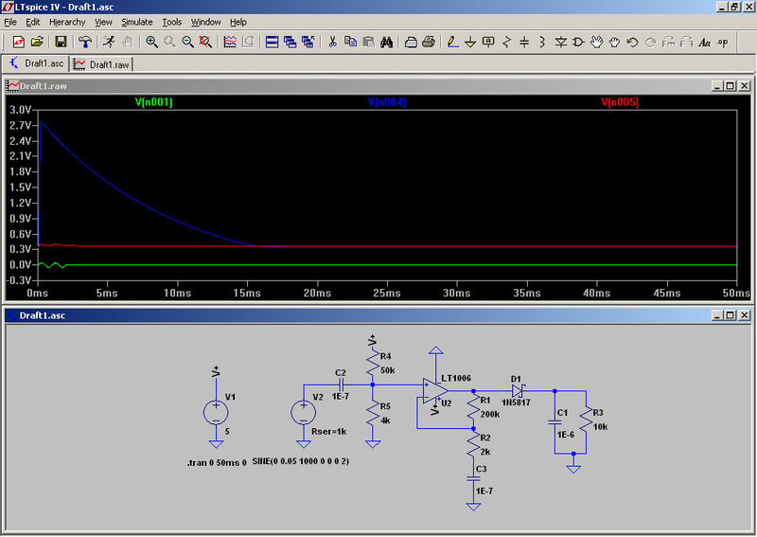Open the Edit menu

coord(33,22)
